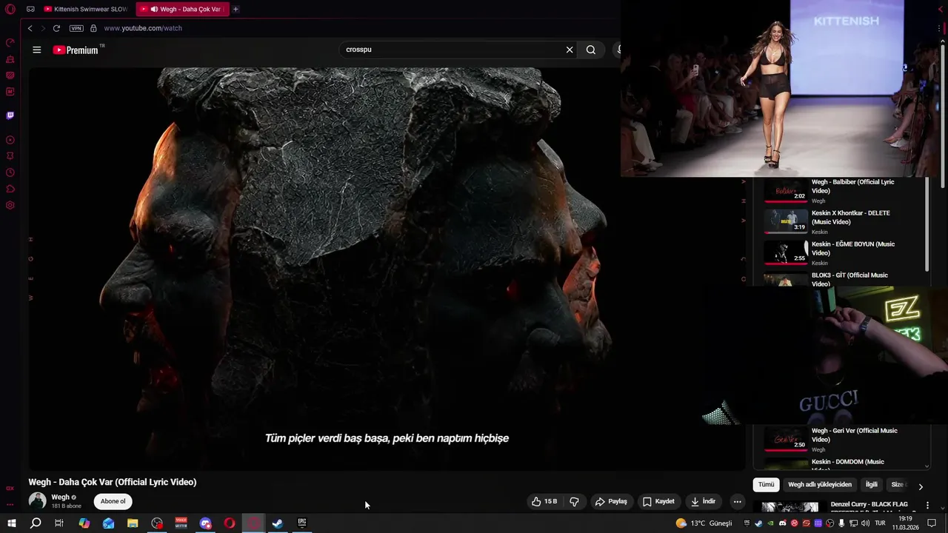Open Opera Settings gear in sidebar
Screen dimensions: 948x533
[x=10, y=205]
